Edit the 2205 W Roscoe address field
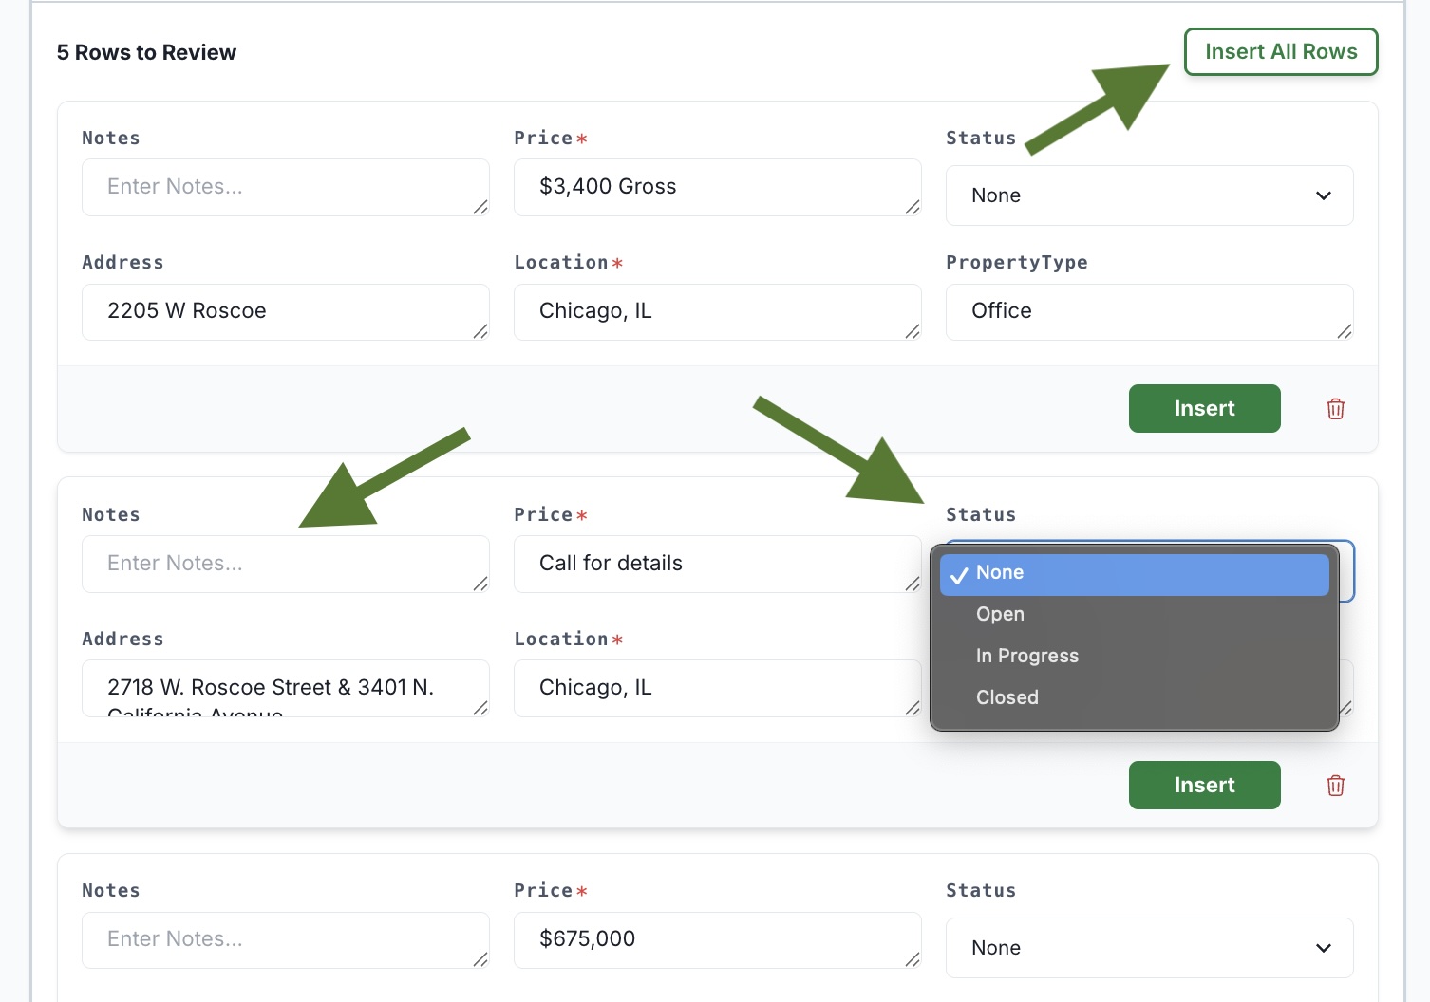 click(286, 311)
